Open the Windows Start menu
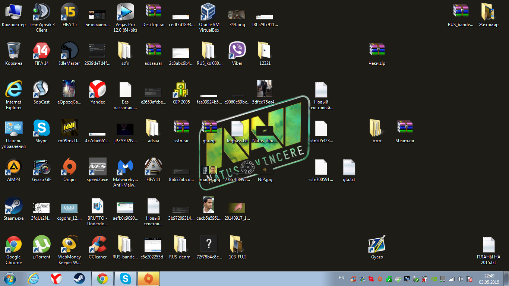This screenshot has height=286, width=509. (x=10, y=278)
